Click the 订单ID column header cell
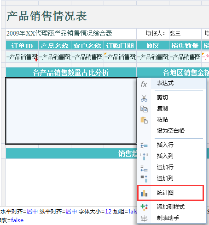The image size is (209, 225). coord(22,45)
